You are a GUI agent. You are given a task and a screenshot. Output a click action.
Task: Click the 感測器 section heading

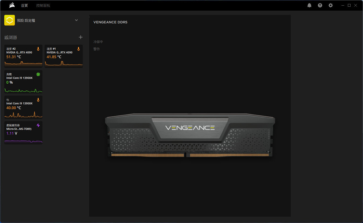pos(11,38)
